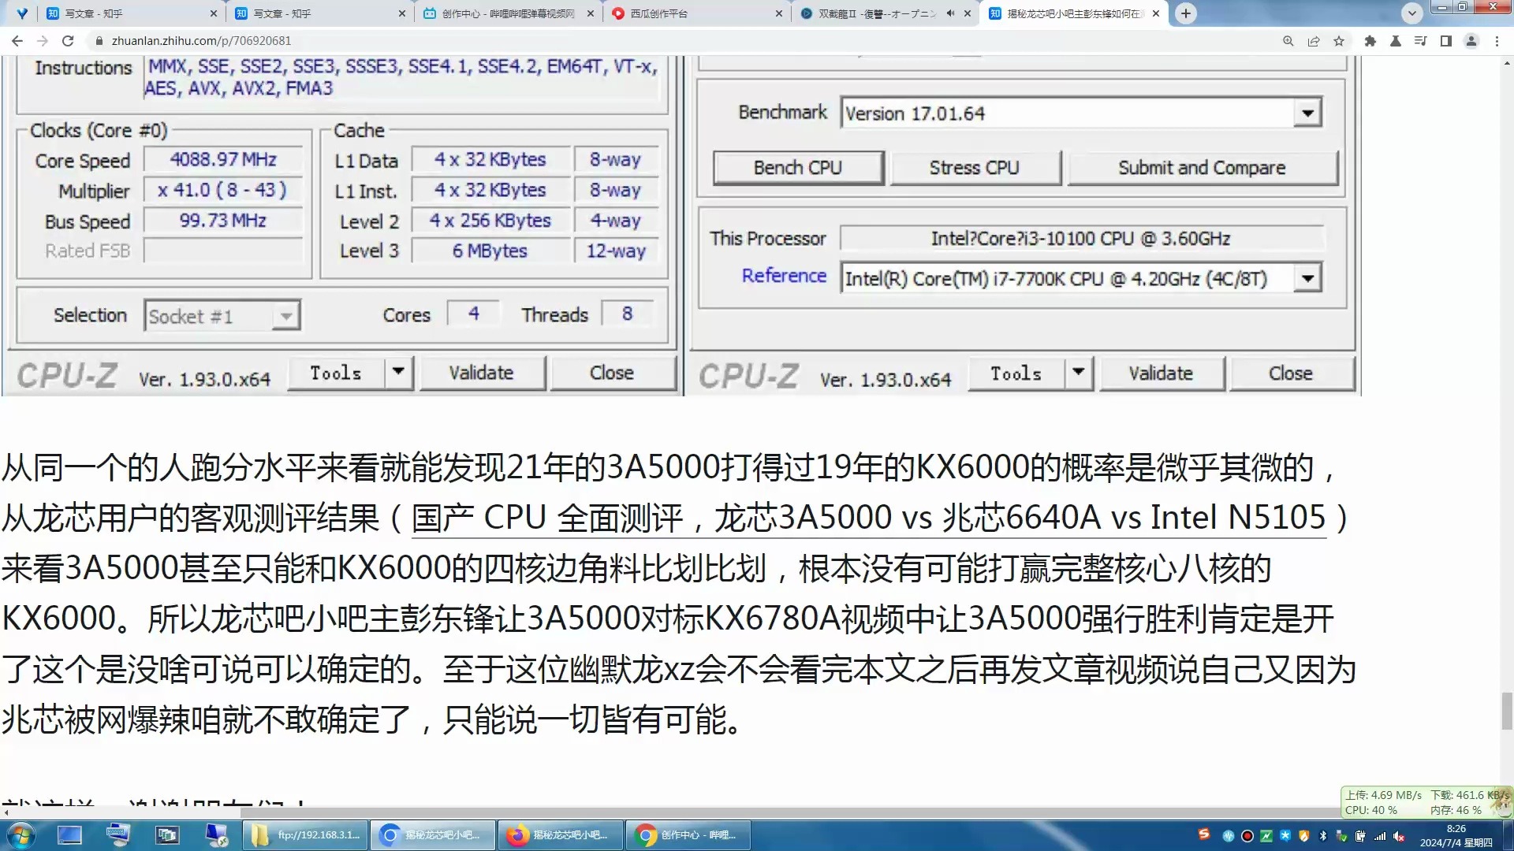Viewport: 1514px width, 851px height.
Task: Click the Threads count value 8
Action: pyautogui.click(x=627, y=314)
